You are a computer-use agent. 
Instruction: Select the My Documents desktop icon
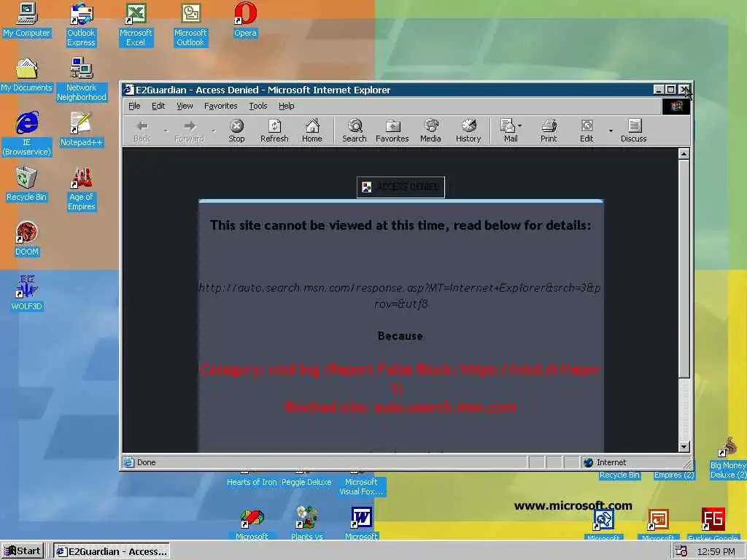pyautogui.click(x=27, y=75)
